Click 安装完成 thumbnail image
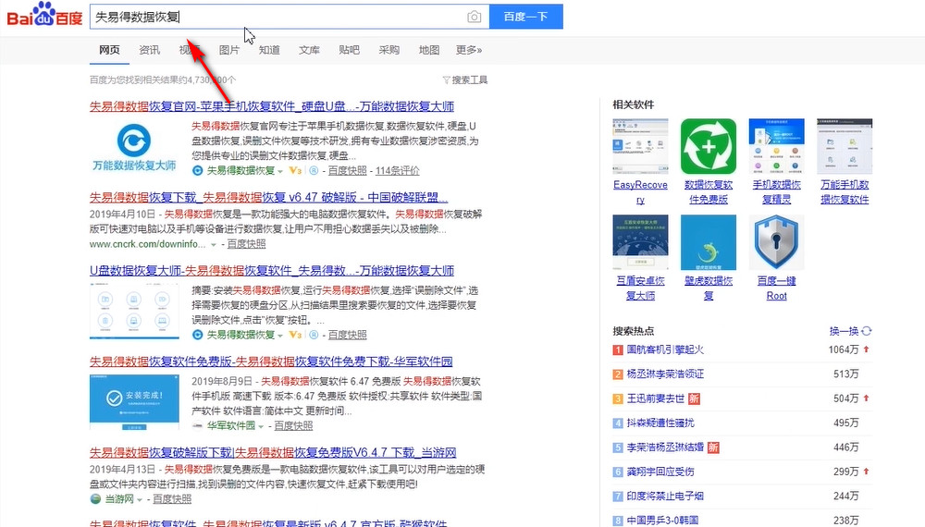Viewport: 925px width, 527px height. point(134,402)
